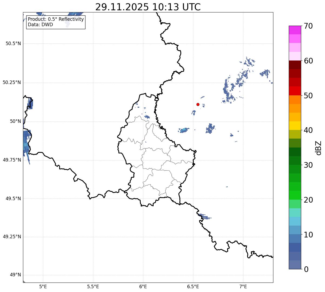The height and width of the screenshot is (292, 325).
Task: Select the bright red 50 dBZ color band
Action: (x=295, y=91)
